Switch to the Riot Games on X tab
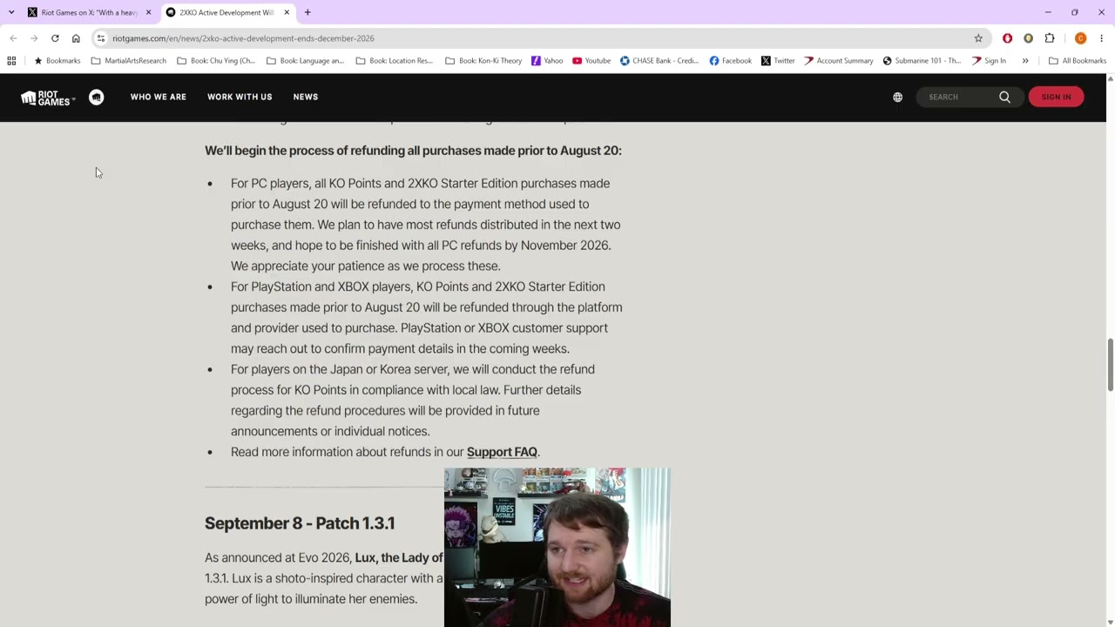 tap(89, 12)
